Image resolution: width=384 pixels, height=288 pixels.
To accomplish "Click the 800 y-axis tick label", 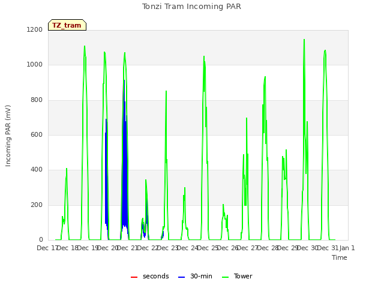I will pyautogui.click(x=37, y=100).
